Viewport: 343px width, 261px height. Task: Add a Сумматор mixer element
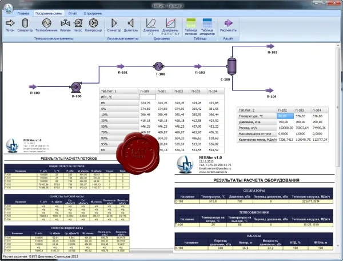(x=114, y=25)
